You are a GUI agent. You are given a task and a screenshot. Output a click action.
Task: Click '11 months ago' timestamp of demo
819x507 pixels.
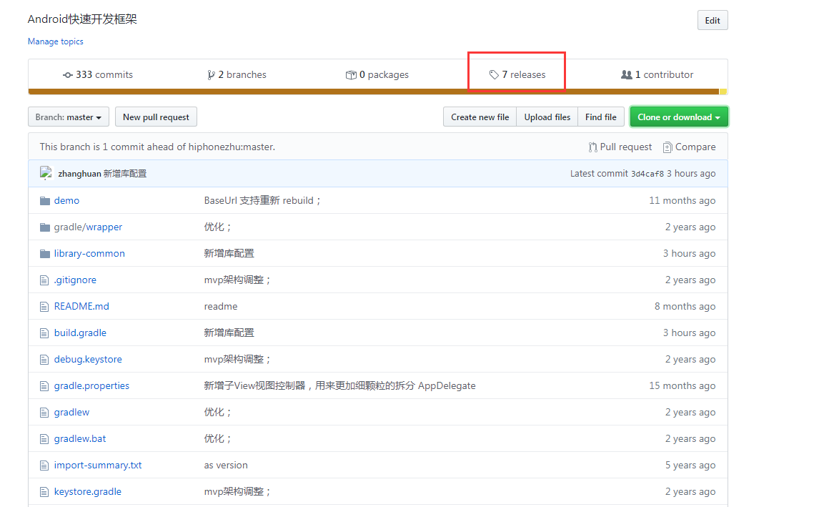682,201
